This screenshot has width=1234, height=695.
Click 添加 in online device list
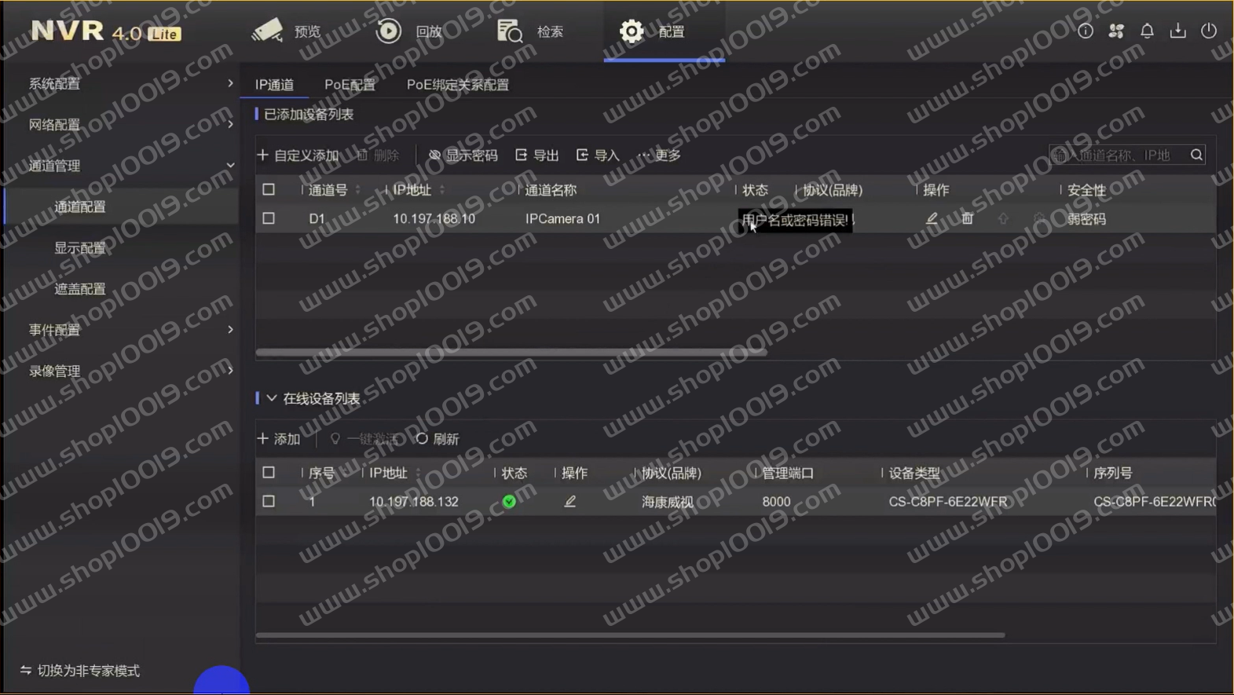click(x=279, y=439)
